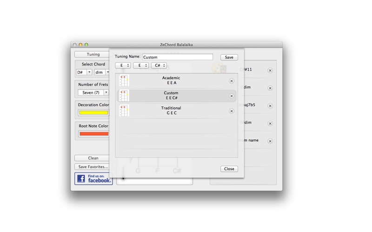Close the tuning dialog with Close button

coord(229,169)
